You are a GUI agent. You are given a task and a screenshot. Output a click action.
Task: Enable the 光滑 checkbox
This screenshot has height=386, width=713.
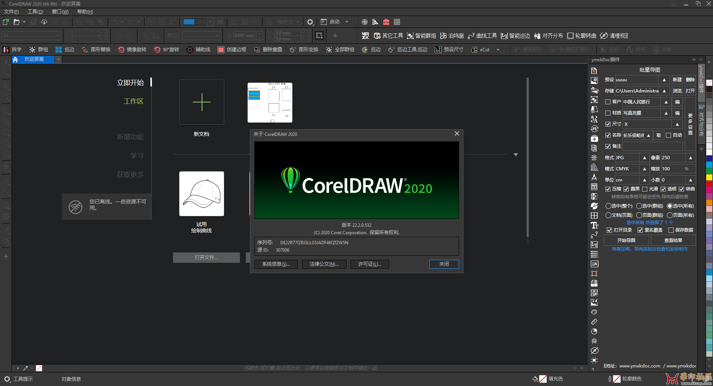(x=645, y=189)
